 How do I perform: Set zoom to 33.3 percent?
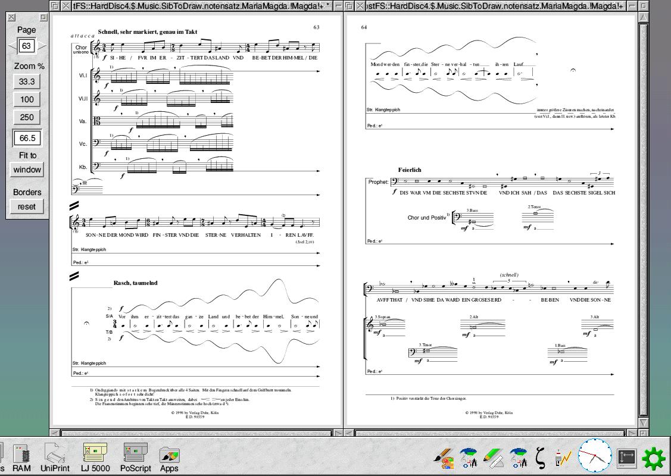tap(27, 82)
